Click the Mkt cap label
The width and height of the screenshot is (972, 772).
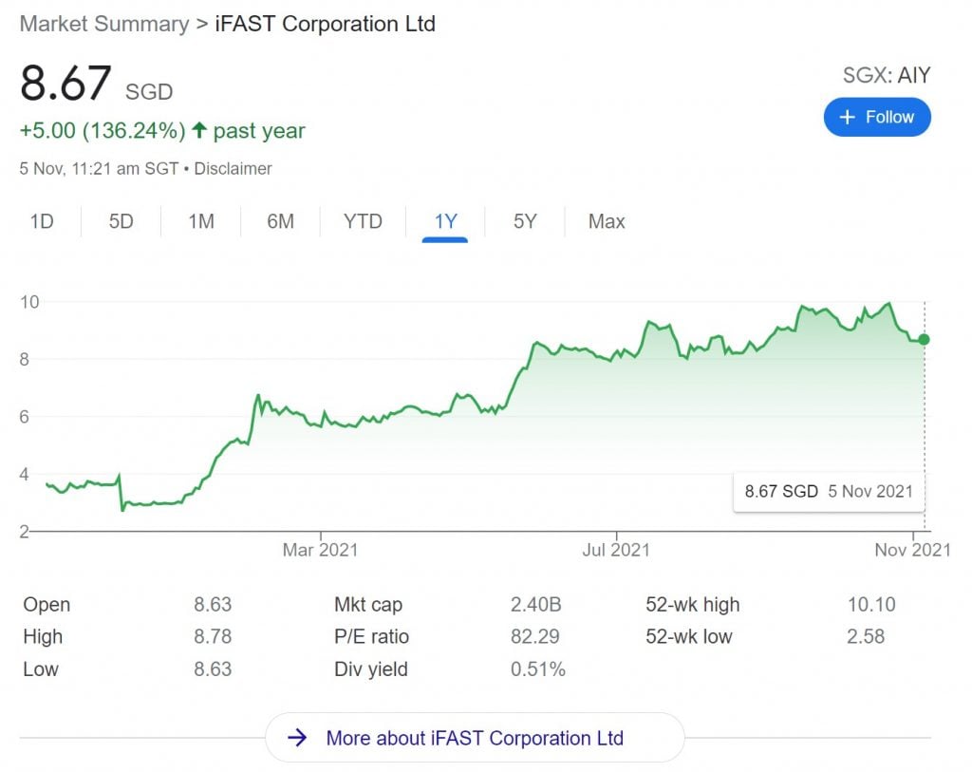coord(368,605)
